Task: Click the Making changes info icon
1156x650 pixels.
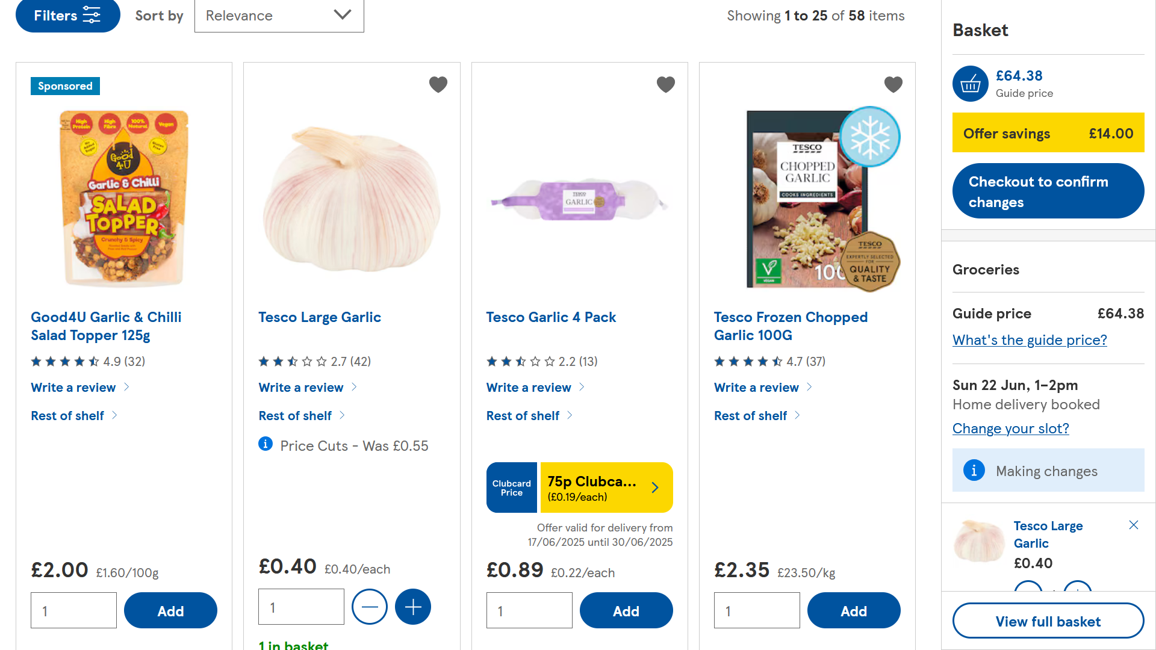Action: point(974,470)
